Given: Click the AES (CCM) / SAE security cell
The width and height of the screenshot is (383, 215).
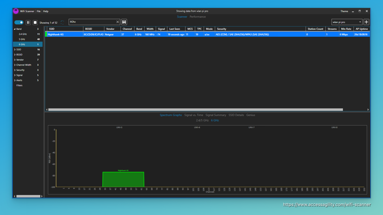Looking at the screenshot, I should [x=260, y=34].
